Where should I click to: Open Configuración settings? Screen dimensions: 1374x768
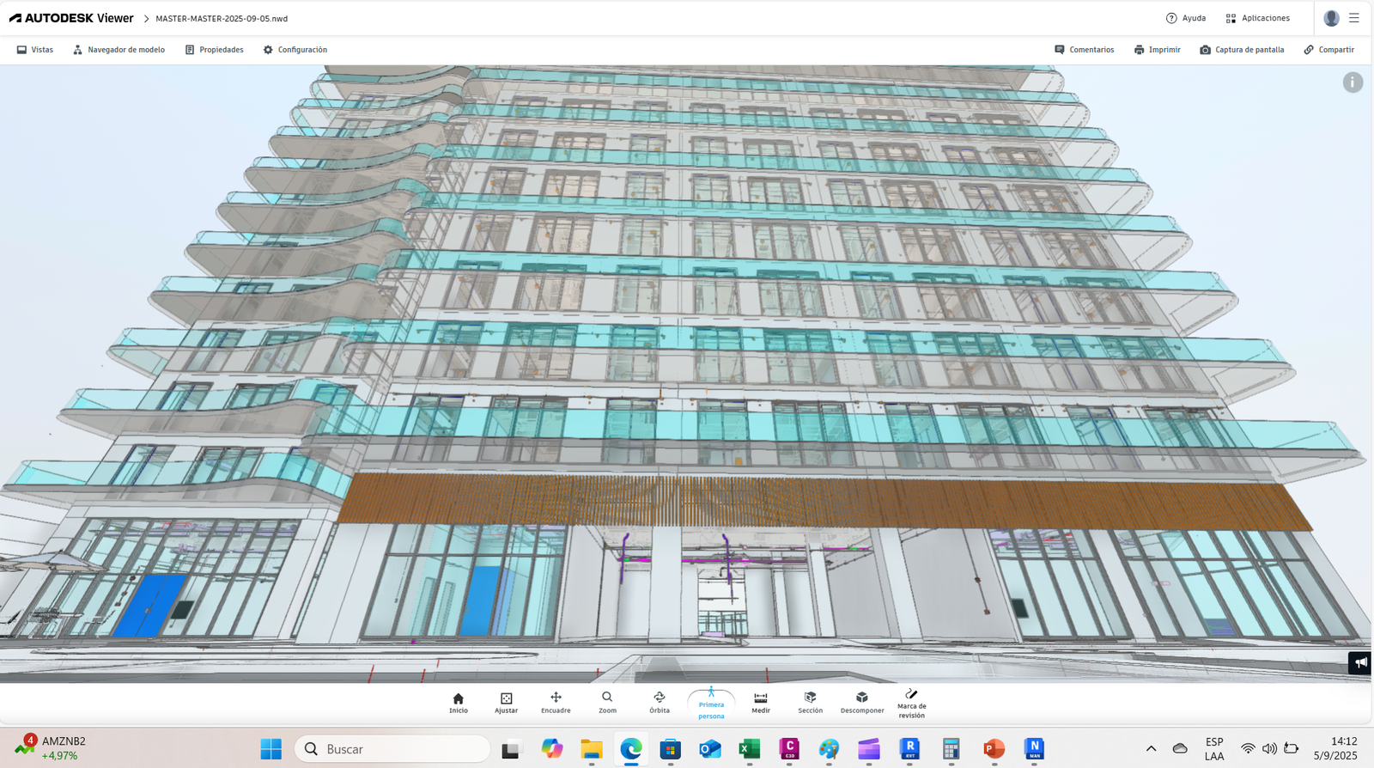click(x=295, y=50)
